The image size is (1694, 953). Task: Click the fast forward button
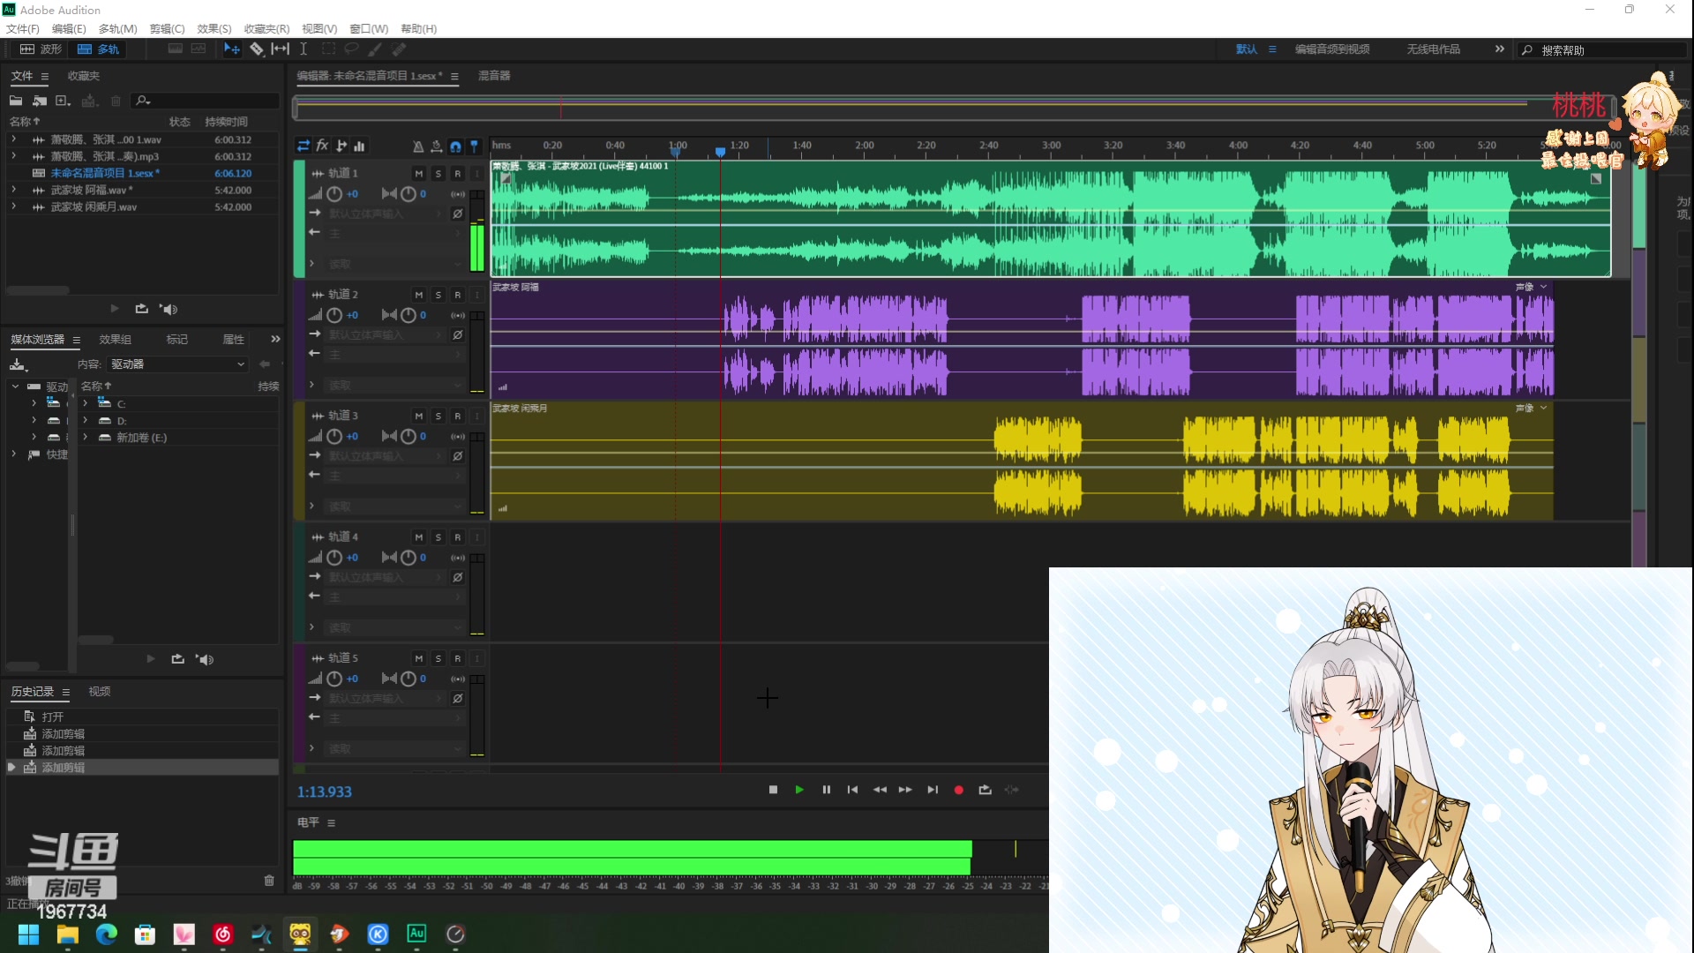tap(905, 790)
